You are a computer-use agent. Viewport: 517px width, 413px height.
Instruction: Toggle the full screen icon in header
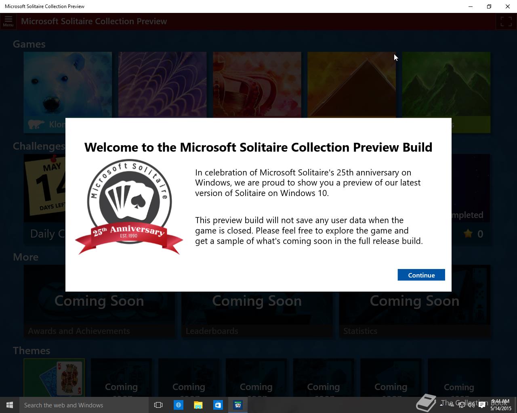click(506, 21)
